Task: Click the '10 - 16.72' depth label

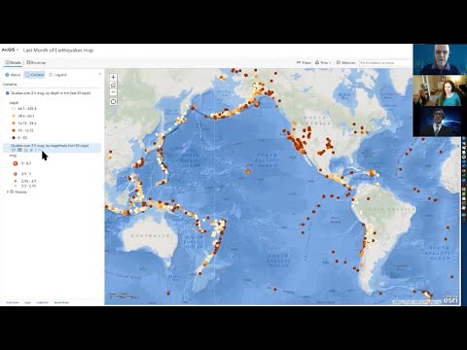Action: tap(25, 130)
